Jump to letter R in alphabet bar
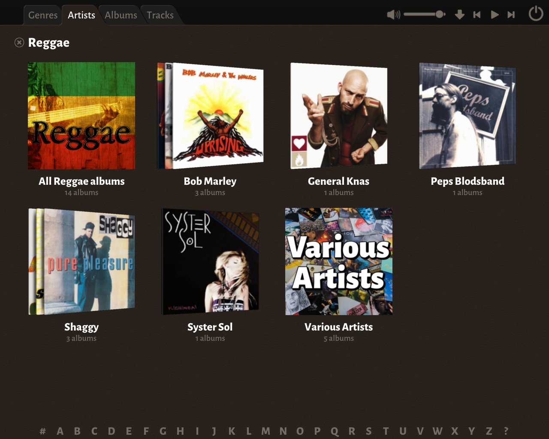This screenshot has width=549, height=439. tap(352, 431)
